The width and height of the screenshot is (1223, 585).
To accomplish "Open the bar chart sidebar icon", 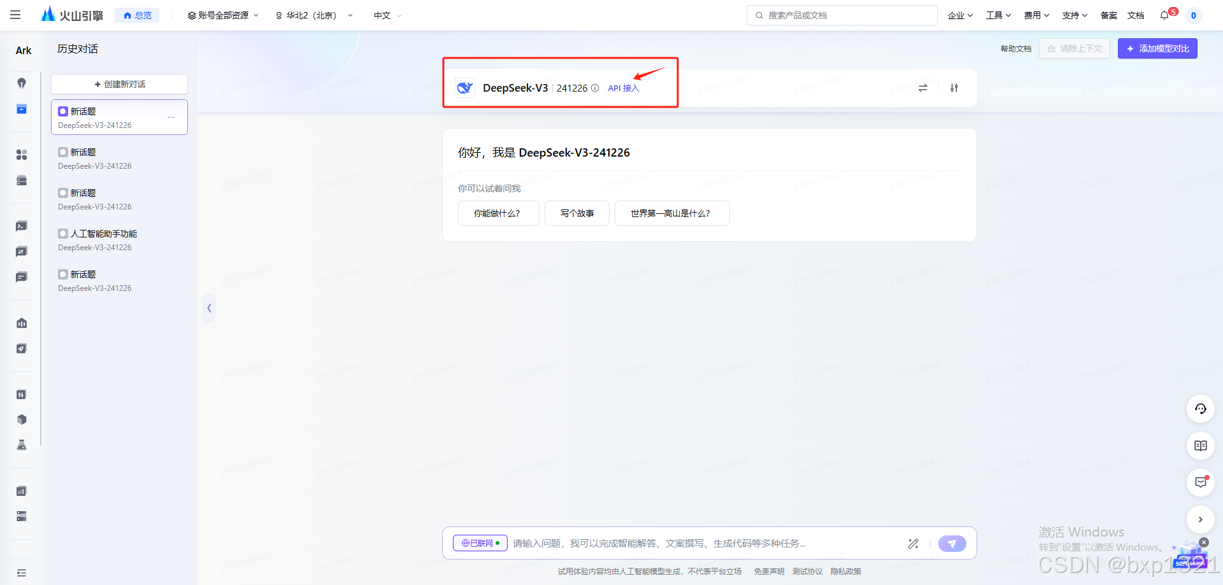I will coord(22,491).
